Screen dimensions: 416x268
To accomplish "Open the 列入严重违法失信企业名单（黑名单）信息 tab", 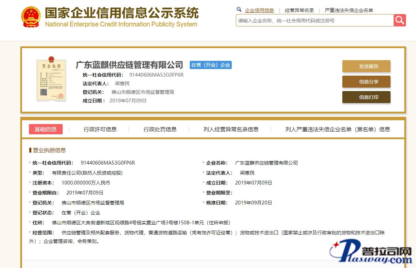I will click(337, 129).
